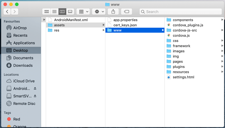Select the cert_keys.json file
The image size is (225, 128).
(x=135, y=25)
